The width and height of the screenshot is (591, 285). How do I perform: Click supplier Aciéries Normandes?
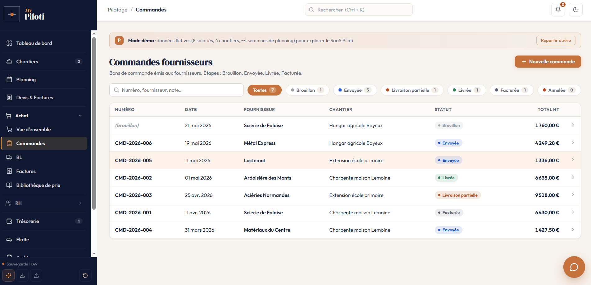[266, 195]
